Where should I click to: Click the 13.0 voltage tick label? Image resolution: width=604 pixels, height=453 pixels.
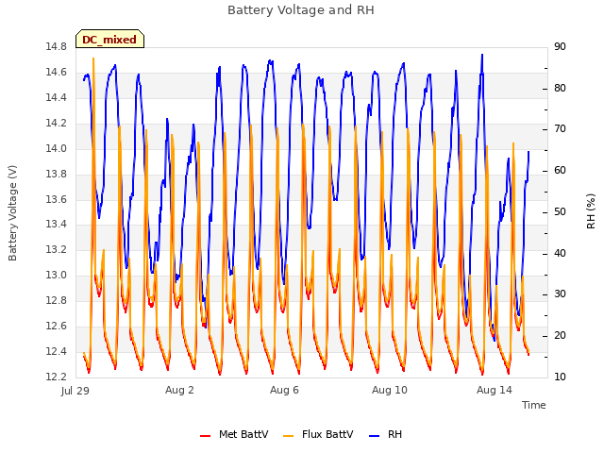pyautogui.click(x=56, y=275)
